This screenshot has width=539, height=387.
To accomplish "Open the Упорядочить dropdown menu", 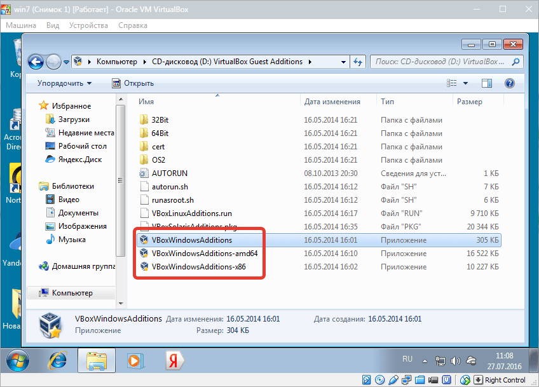I will pyautogui.click(x=64, y=83).
